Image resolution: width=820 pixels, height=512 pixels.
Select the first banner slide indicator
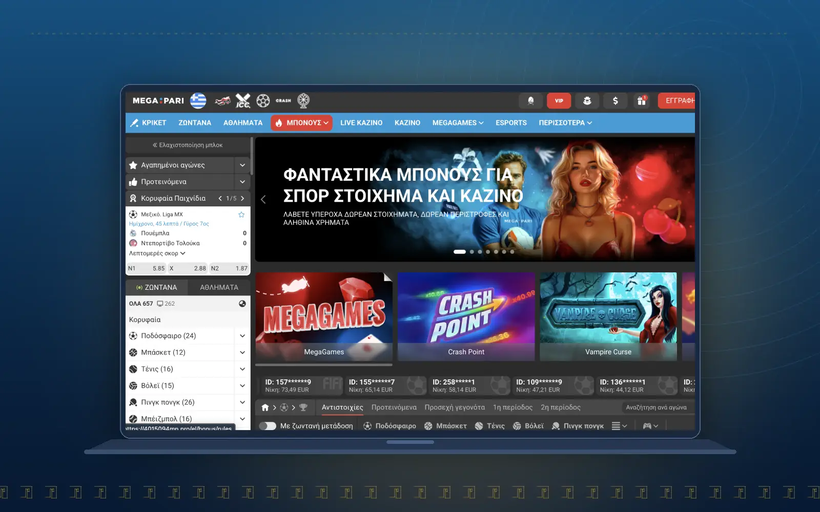[x=460, y=252]
